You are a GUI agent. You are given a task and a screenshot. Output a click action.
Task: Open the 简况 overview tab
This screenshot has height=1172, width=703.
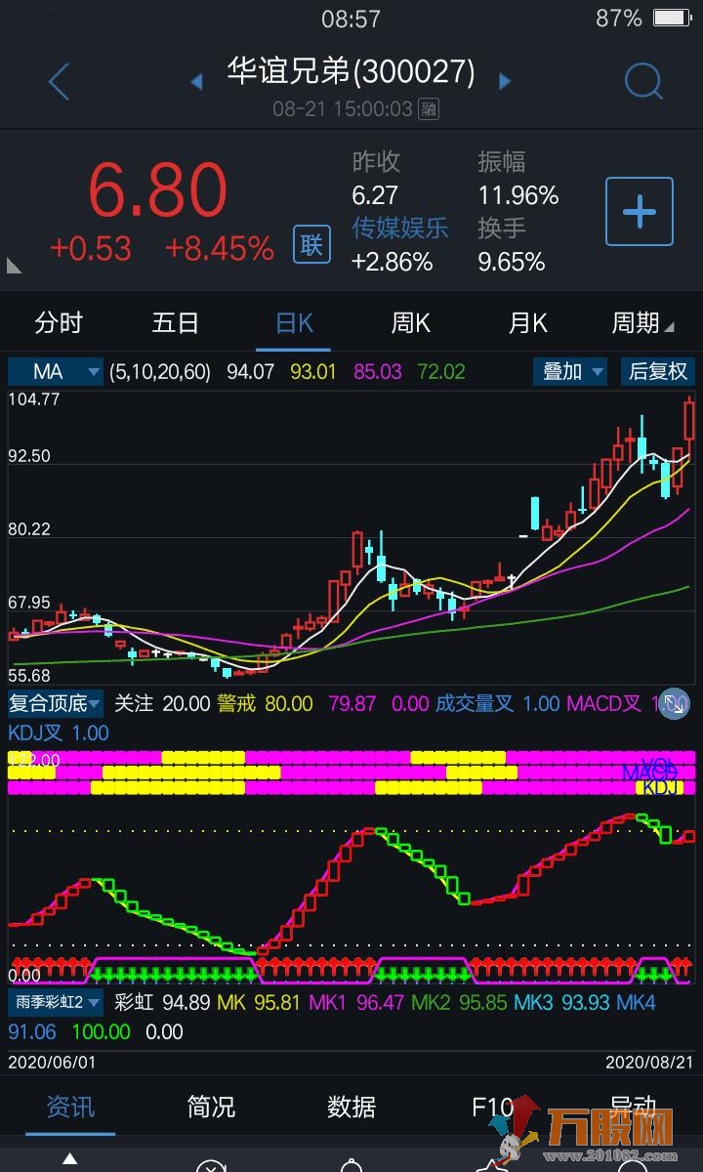pos(211,1107)
